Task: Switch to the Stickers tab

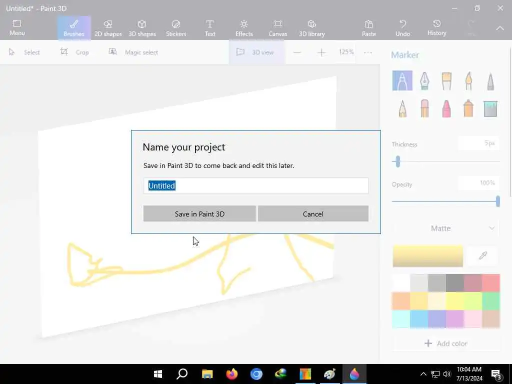Action: 176,28
